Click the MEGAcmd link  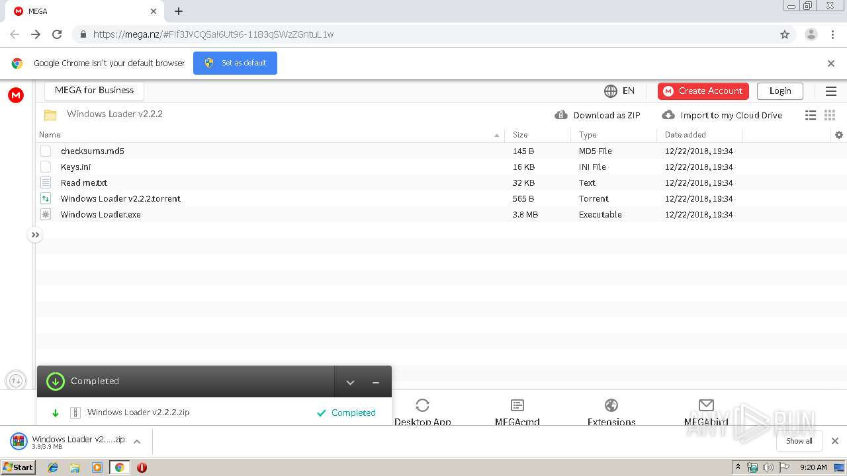pyautogui.click(x=517, y=413)
